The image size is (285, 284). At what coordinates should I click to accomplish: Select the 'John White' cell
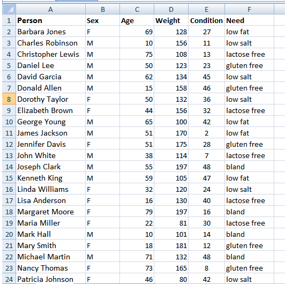click(x=50, y=155)
